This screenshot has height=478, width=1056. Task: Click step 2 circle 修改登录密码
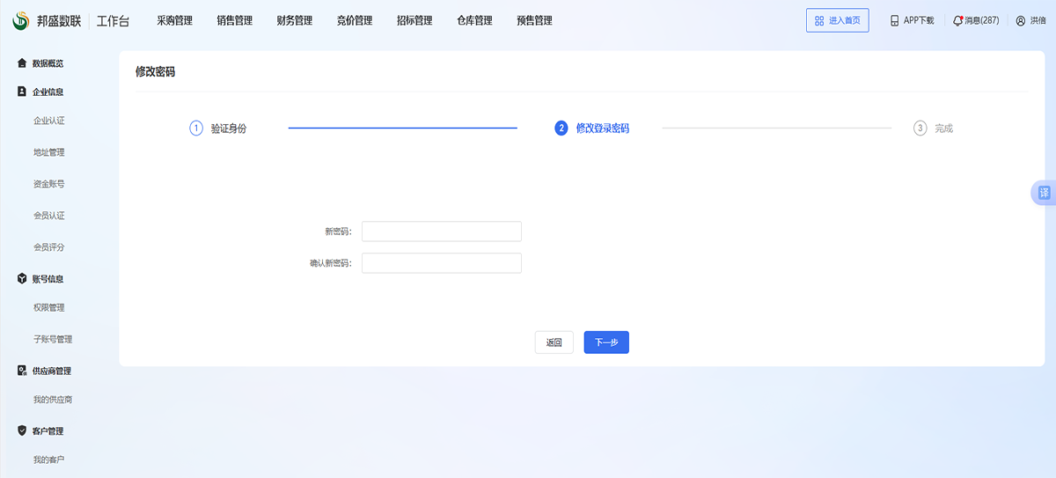click(x=561, y=129)
